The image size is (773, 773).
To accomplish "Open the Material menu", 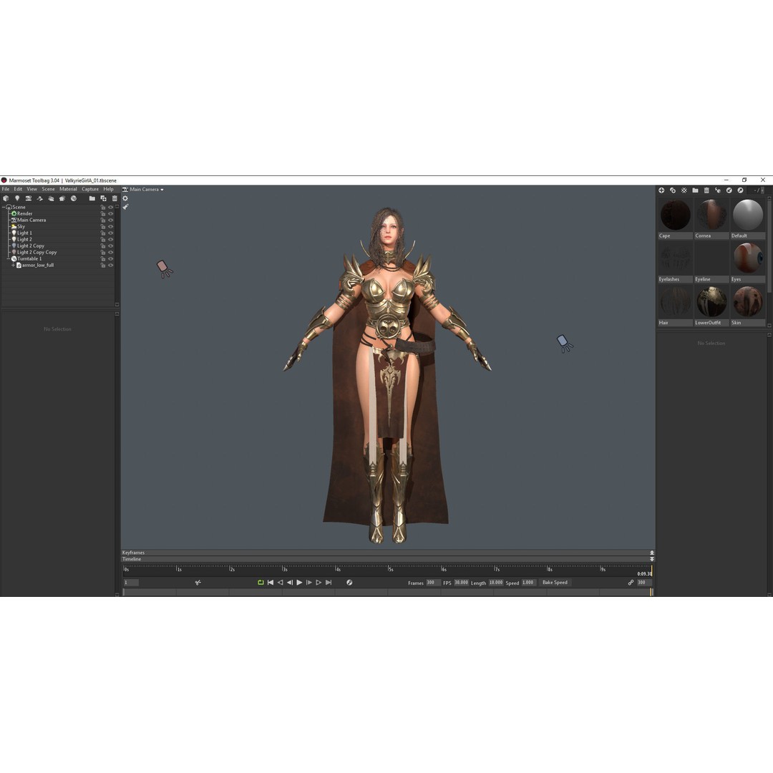I will (x=68, y=189).
